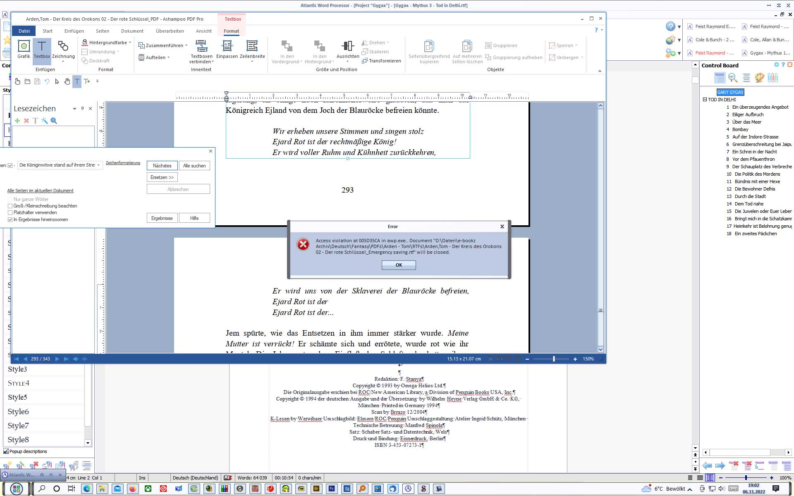Click the Grafik insert icon
Screen dimensions: 794x496
coord(24,46)
